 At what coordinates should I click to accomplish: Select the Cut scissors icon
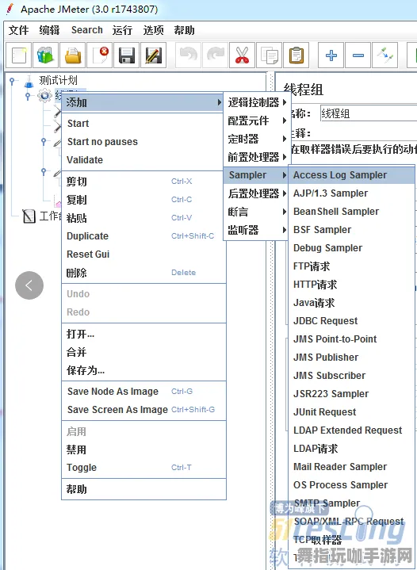[242, 55]
